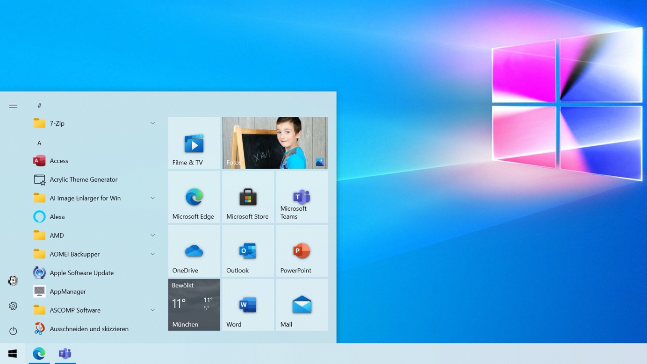Open the power options button
The height and width of the screenshot is (364, 647).
tap(13, 331)
